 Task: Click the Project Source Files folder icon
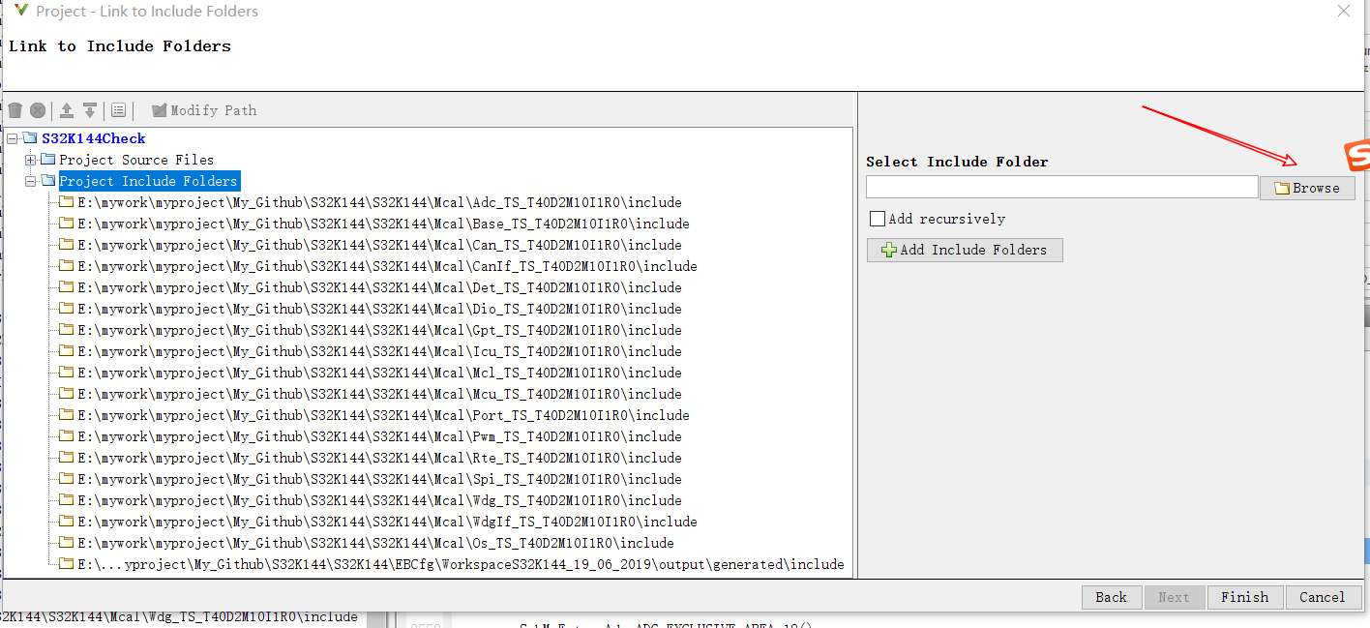(x=47, y=160)
